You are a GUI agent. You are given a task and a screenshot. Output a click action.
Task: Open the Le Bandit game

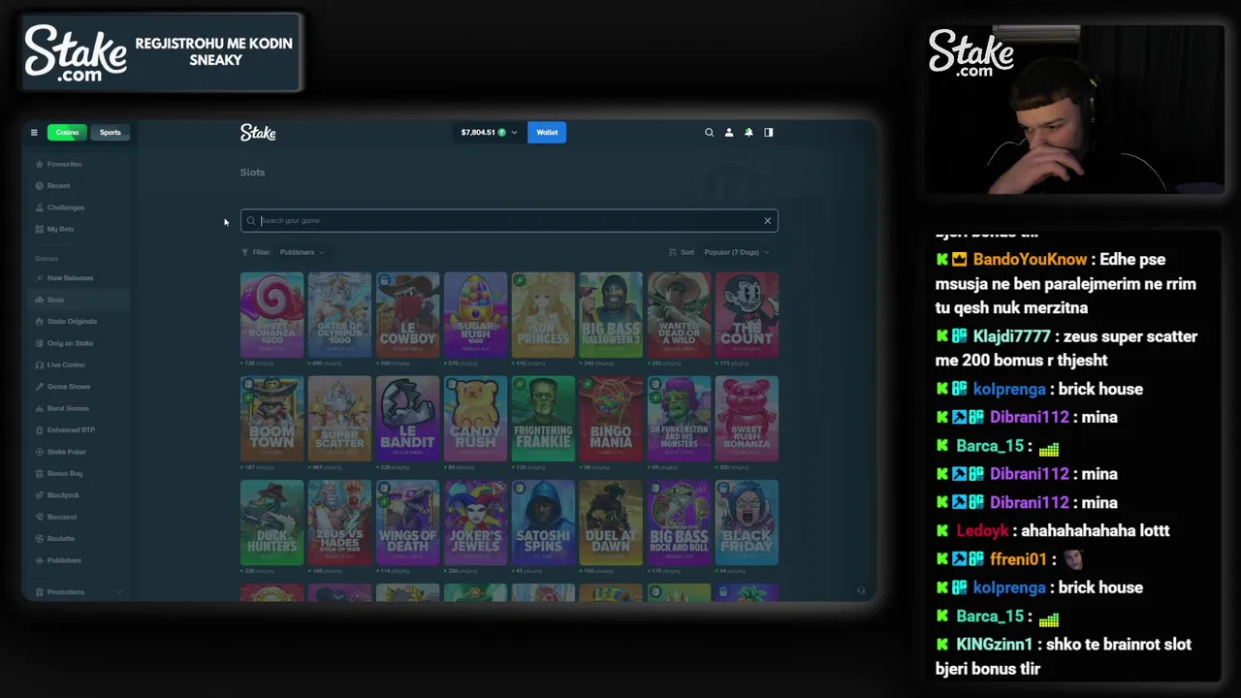(x=407, y=419)
